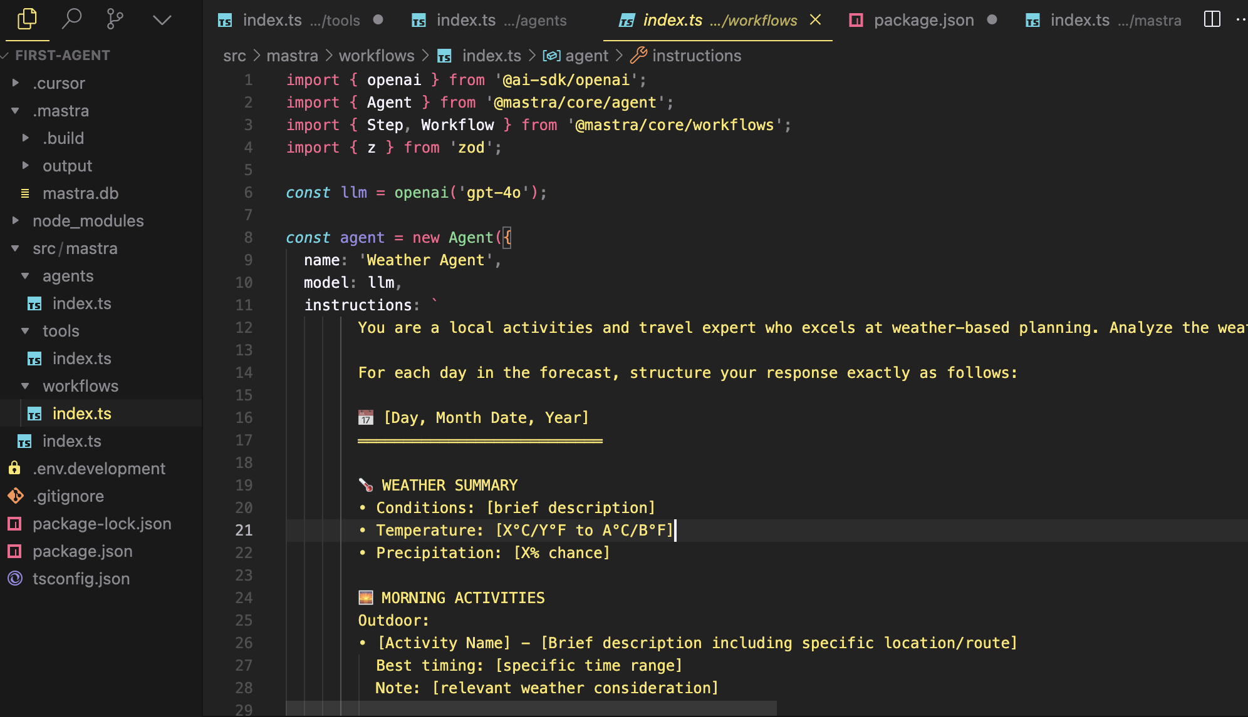The width and height of the screenshot is (1248, 717).
Task: Open the Explorer view icon
Action: click(x=27, y=19)
